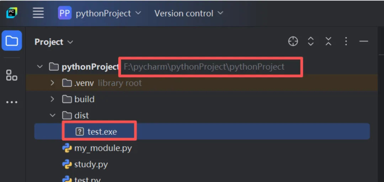Click the Expand All icon

tap(311, 42)
